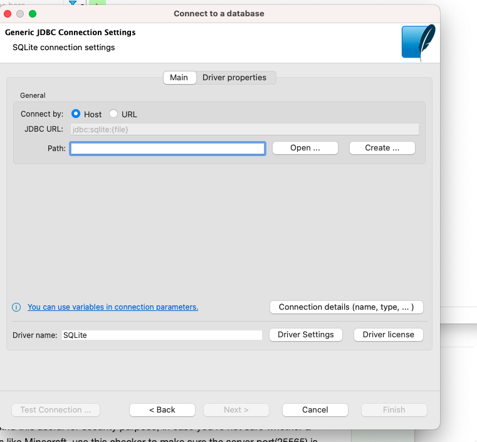Close the Connect to a database dialog
This screenshot has width=477, height=442.
8,14
